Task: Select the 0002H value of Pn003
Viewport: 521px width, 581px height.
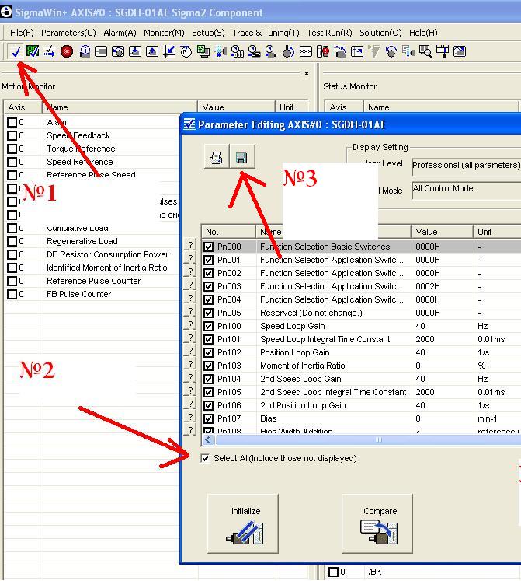Action: (x=428, y=286)
